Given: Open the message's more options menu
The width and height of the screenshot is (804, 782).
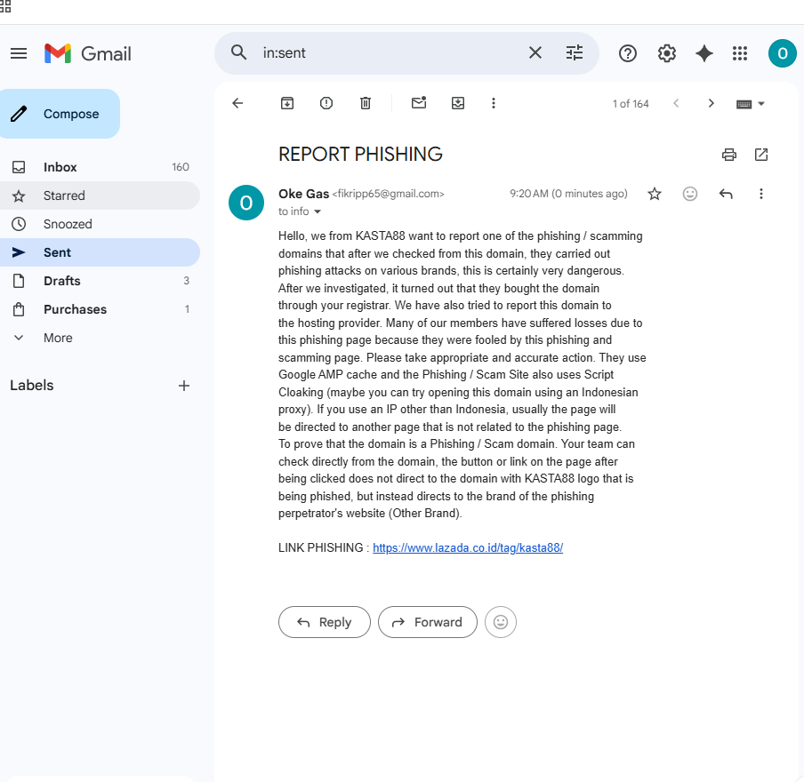Looking at the screenshot, I should pos(761,194).
